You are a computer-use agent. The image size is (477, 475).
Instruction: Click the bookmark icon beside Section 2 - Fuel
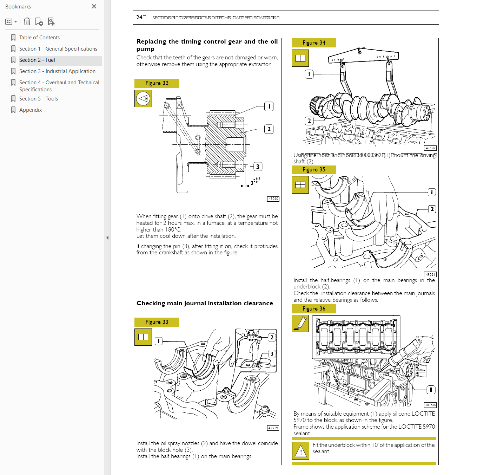(13, 60)
